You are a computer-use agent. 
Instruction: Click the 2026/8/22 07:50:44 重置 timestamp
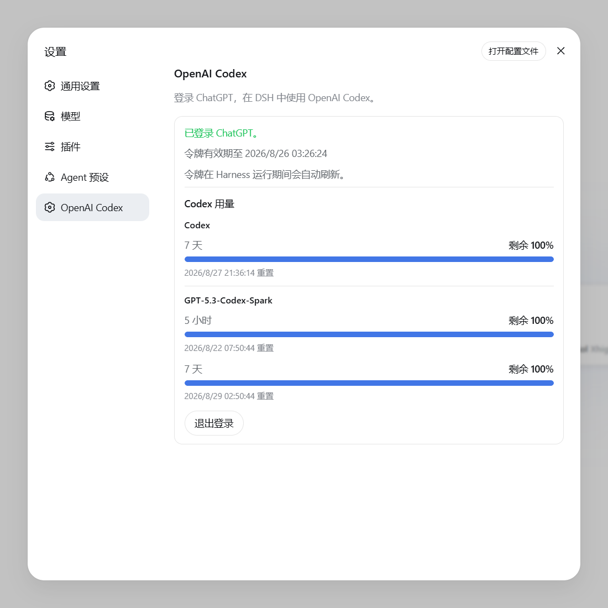(x=229, y=348)
